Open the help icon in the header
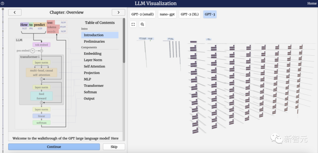Image resolution: width=318 pixels, height=153 pixels. point(2,3)
